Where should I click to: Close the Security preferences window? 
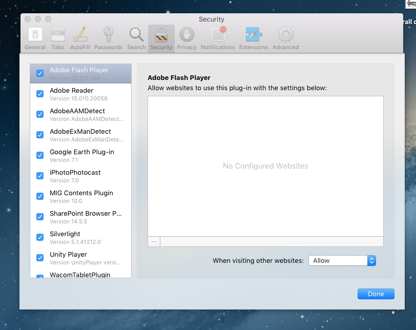28,19
